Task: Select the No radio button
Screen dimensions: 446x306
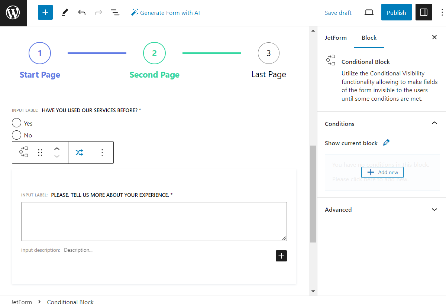Action: pos(16,135)
